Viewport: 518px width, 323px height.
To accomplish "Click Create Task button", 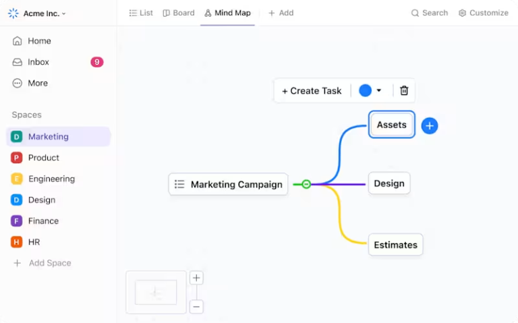I will [312, 91].
